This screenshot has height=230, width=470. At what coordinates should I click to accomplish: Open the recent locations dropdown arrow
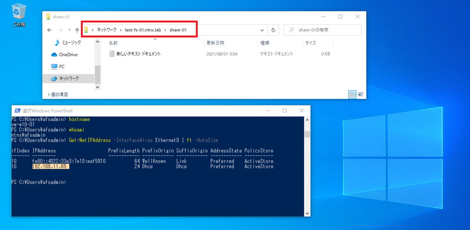pyautogui.click(x=69, y=30)
